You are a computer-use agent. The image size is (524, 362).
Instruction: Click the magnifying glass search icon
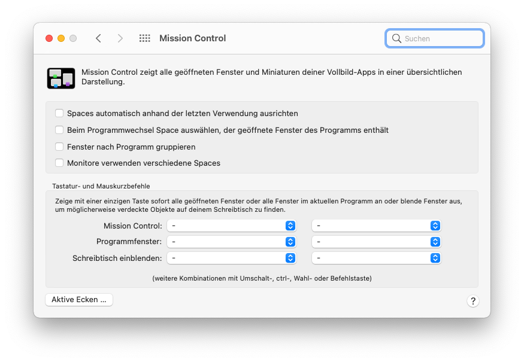tap(396, 38)
